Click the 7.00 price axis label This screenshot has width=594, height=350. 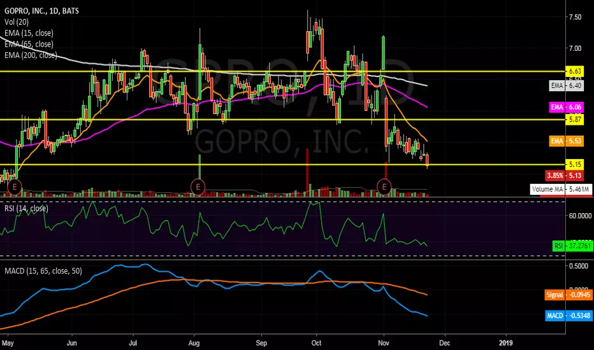pos(575,48)
